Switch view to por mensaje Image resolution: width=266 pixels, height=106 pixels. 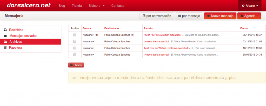[x=189, y=16]
